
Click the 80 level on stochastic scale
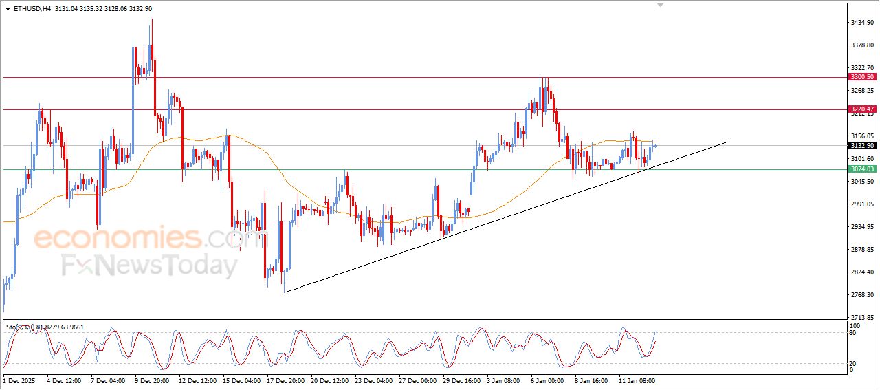[x=853, y=333]
